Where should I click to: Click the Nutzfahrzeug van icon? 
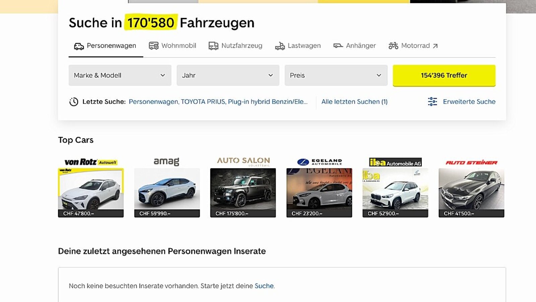coord(213,46)
